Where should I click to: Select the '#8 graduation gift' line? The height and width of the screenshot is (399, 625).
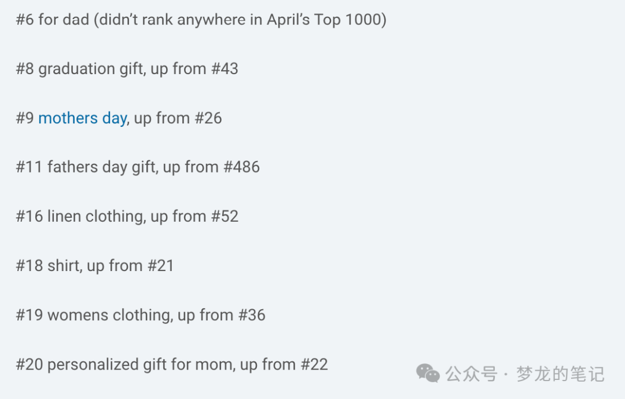click(127, 69)
